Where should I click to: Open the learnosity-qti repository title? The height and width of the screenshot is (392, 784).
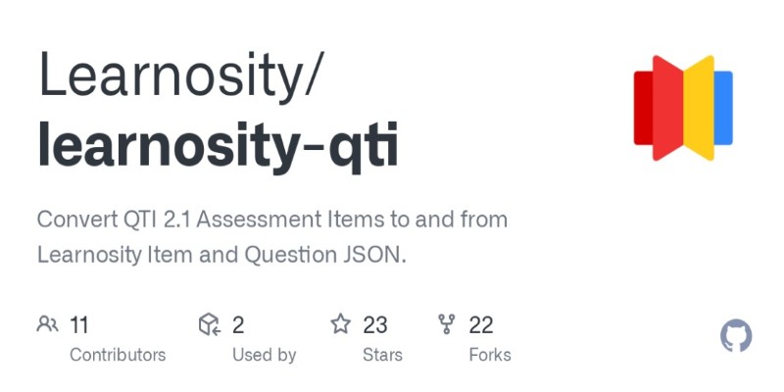pyautogui.click(x=218, y=145)
